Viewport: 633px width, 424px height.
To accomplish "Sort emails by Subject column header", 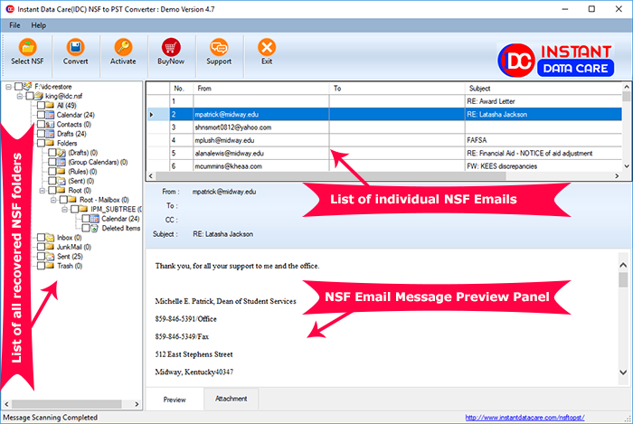I will click(543, 89).
